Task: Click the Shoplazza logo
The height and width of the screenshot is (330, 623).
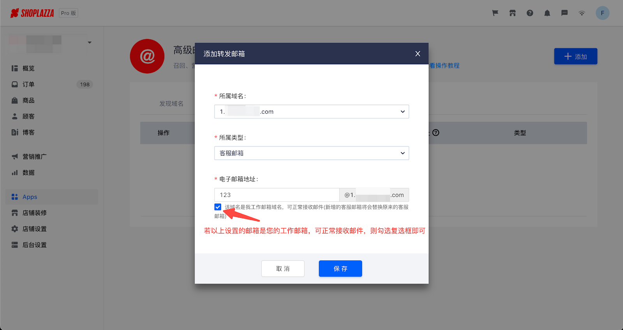Action: (x=32, y=13)
